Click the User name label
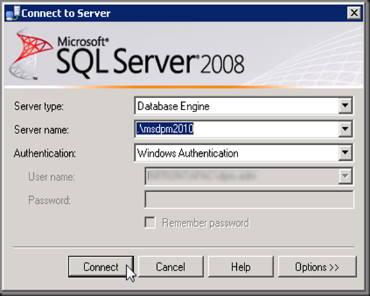370x296 pixels. pos(51,177)
